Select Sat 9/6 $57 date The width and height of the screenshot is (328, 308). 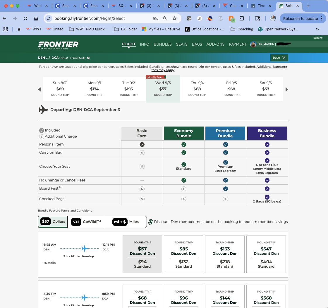click(266, 89)
